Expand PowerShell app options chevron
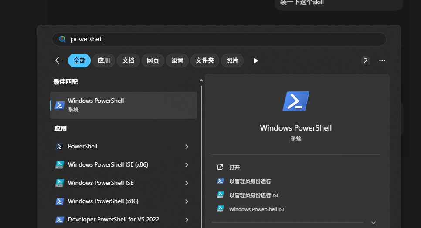The image size is (421, 228). 187,147
